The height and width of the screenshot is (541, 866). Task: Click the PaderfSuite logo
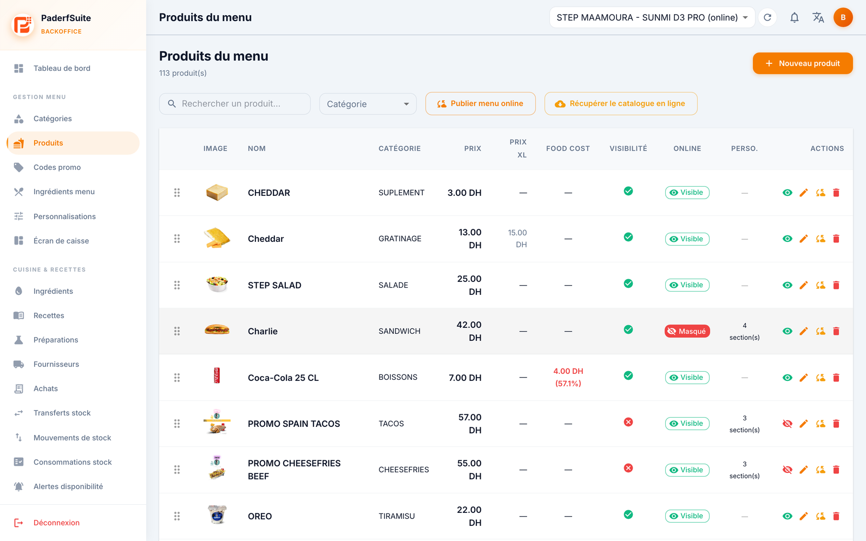pos(23,24)
